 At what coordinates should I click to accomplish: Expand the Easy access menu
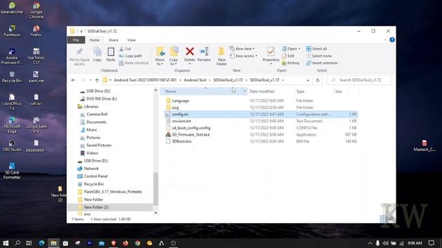click(x=244, y=56)
